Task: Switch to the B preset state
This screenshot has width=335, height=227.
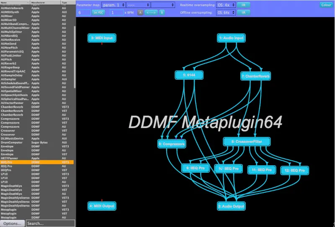Action: click(x=162, y=13)
